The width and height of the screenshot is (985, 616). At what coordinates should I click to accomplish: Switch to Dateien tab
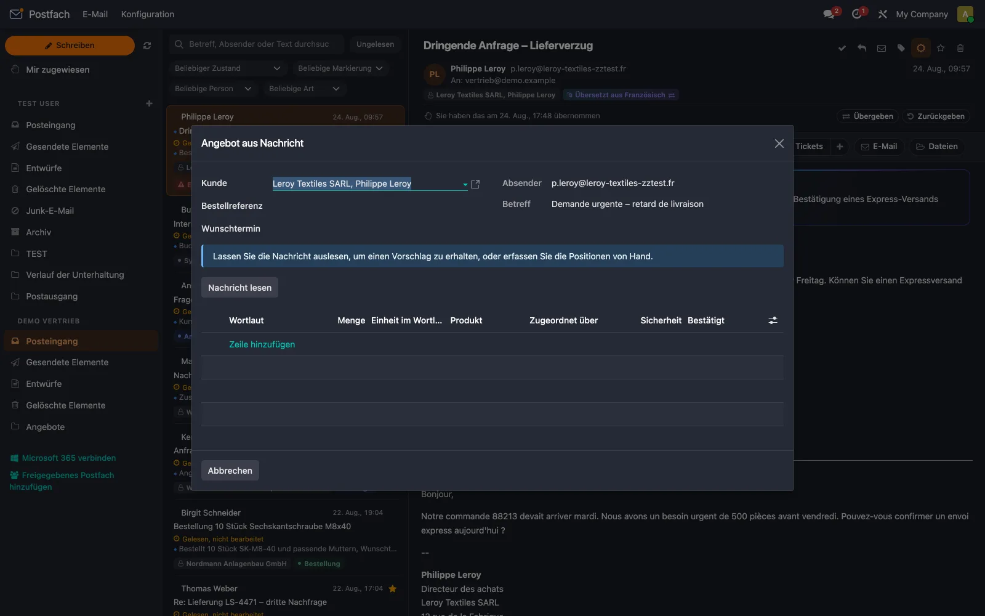937,147
